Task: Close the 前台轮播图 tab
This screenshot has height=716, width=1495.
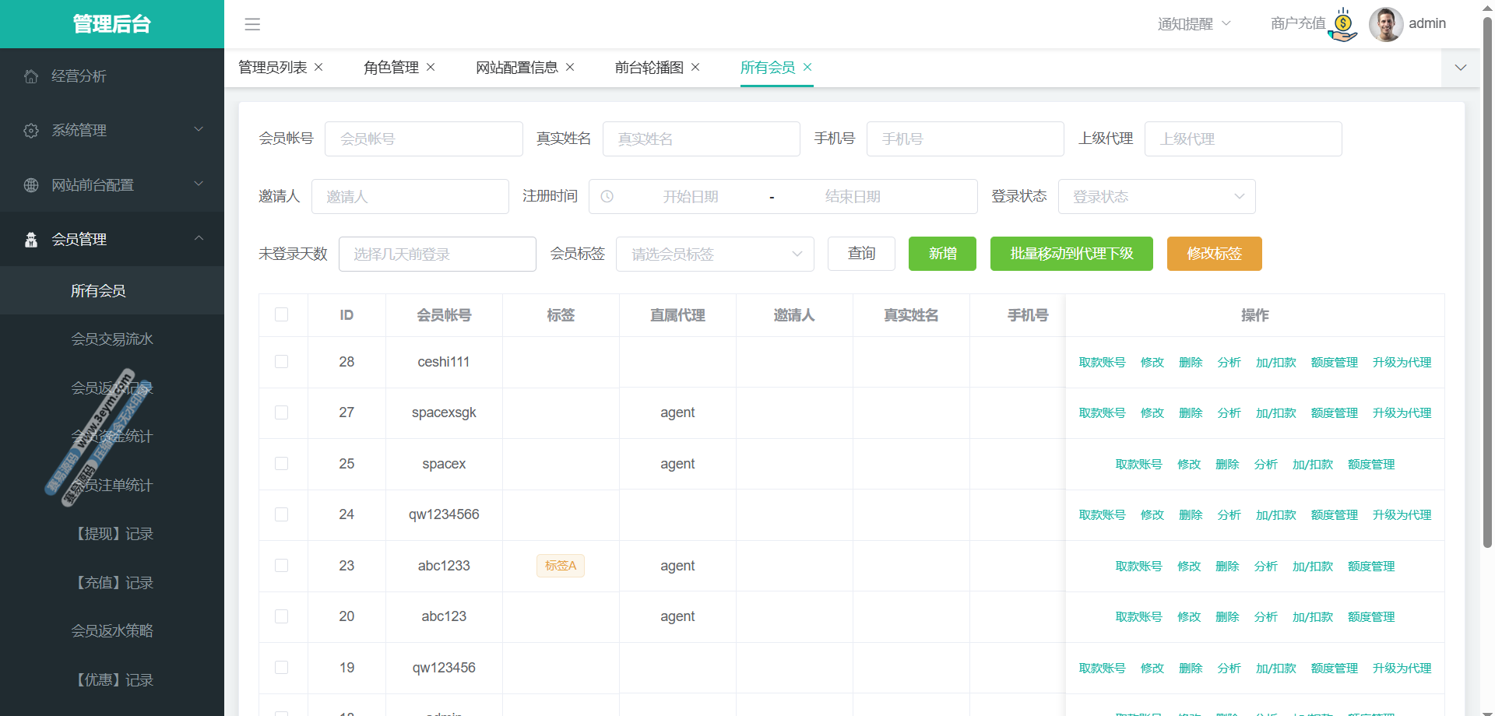Action: tap(695, 68)
